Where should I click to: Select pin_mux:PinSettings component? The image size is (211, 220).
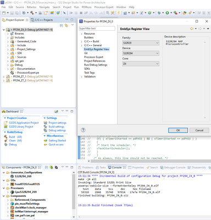coord(27,204)
